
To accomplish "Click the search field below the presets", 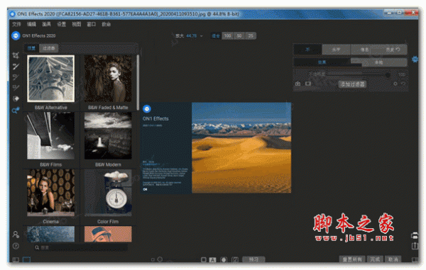I will point(81,247).
